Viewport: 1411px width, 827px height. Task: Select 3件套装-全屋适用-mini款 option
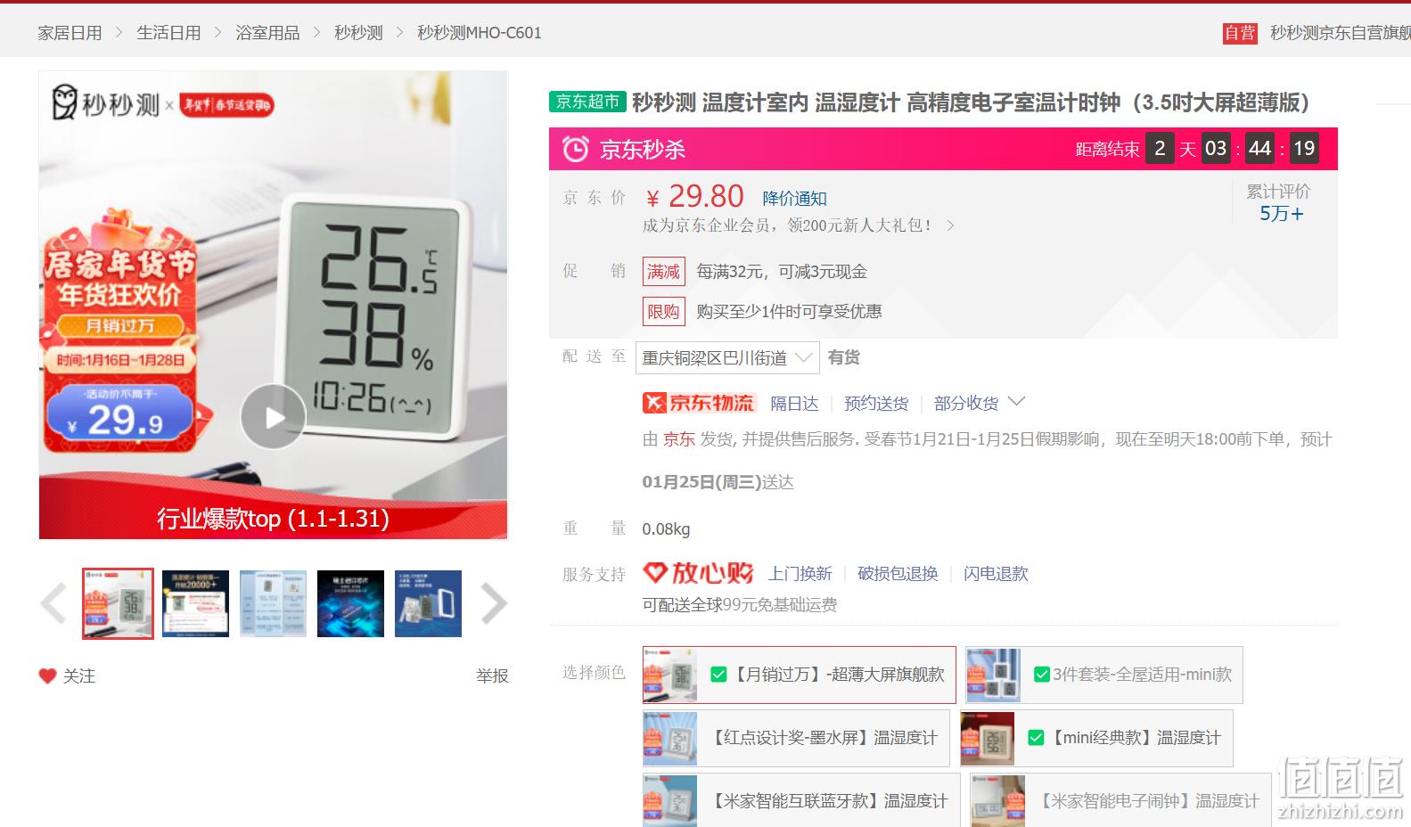point(1103,675)
